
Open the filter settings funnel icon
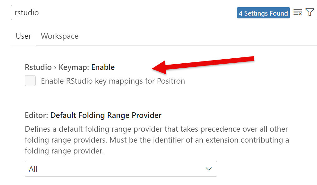tap(310, 12)
